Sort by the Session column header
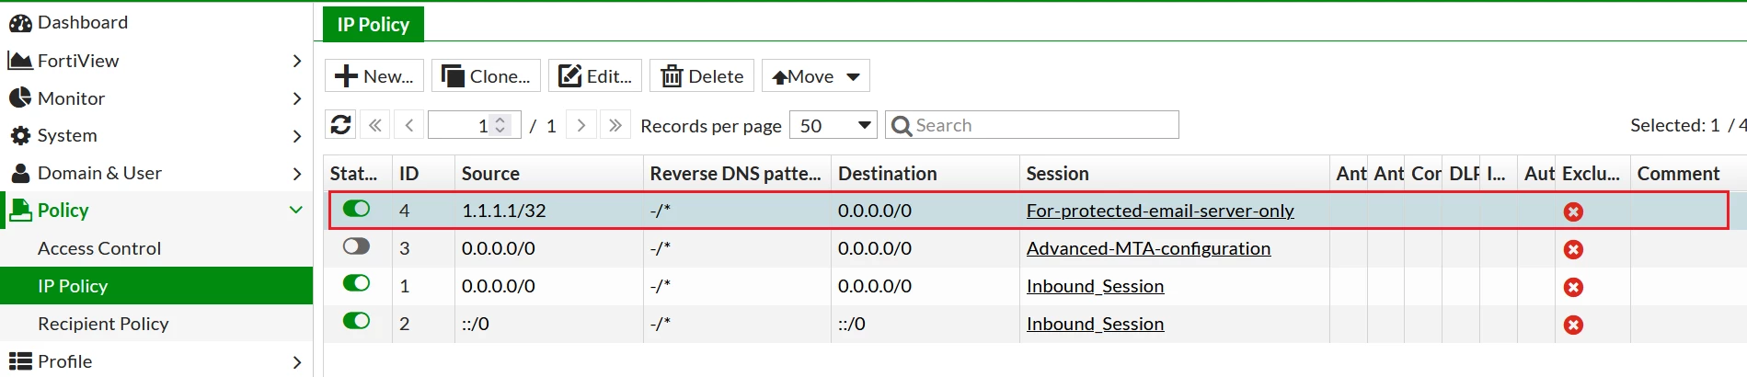Viewport: 1747px width, 377px height. pyautogui.click(x=1175, y=174)
